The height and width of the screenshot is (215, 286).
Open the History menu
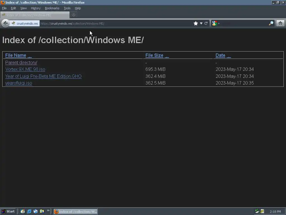click(35, 8)
